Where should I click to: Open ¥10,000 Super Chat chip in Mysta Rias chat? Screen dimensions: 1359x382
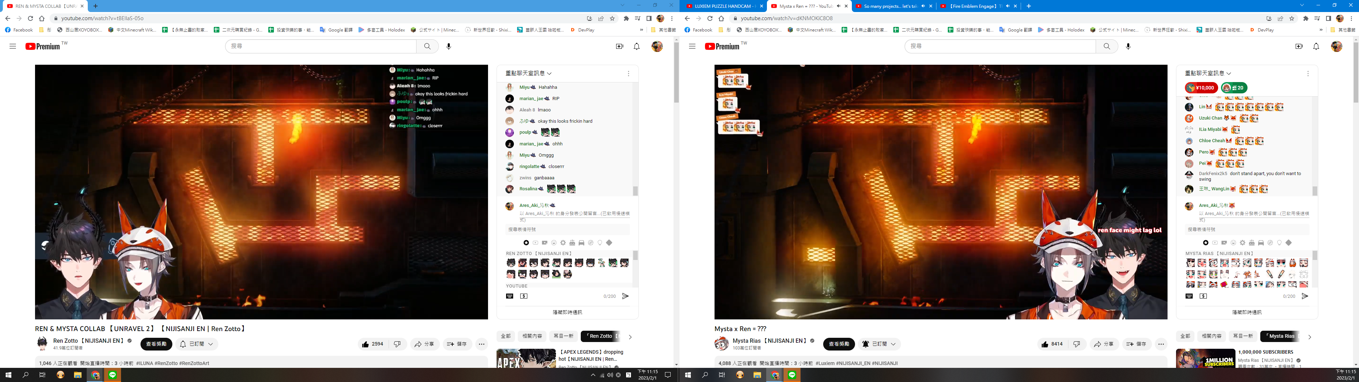pyautogui.click(x=1201, y=88)
